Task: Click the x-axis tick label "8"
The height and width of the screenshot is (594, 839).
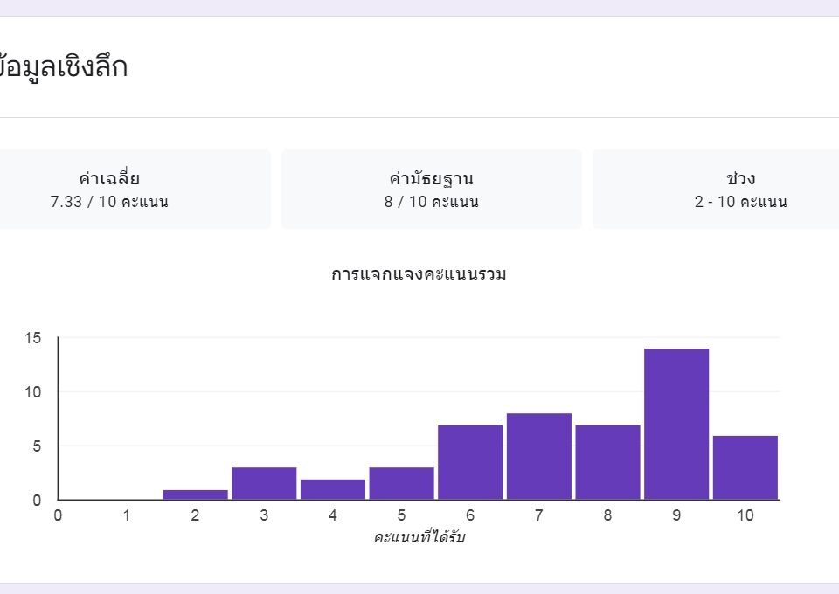Action: point(608,515)
